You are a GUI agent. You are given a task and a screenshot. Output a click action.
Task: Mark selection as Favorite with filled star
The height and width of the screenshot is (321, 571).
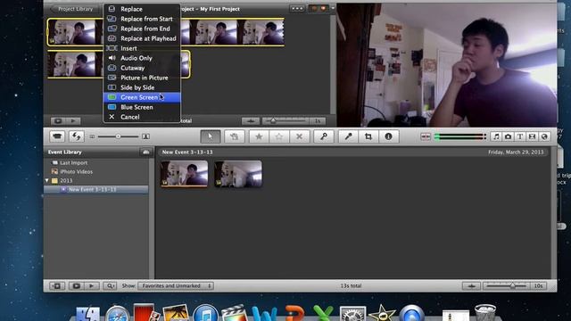click(259, 136)
